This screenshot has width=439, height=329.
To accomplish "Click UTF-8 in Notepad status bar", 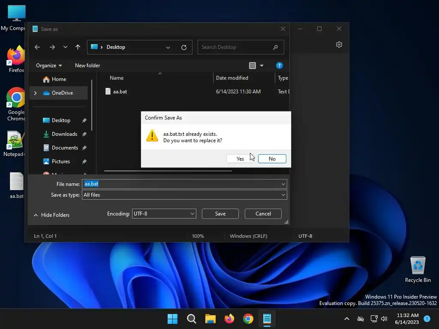I will (305, 236).
